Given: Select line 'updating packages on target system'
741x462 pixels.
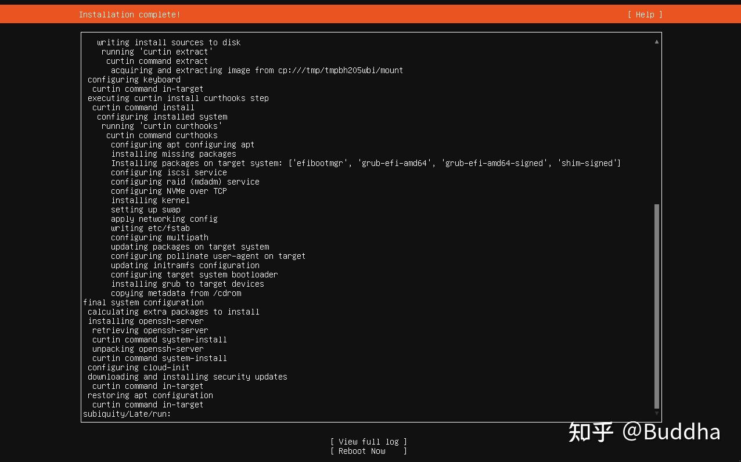Looking at the screenshot, I should pos(190,247).
